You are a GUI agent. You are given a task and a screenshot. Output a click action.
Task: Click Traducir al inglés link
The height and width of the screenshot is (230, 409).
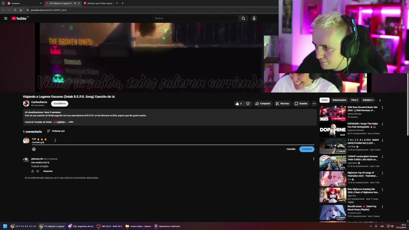40,166
